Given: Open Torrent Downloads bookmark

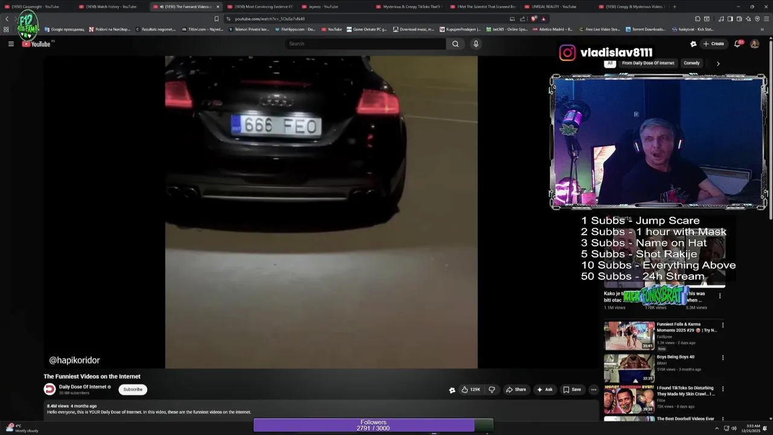Looking at the screenshot, I should click(x=646, y=29).
